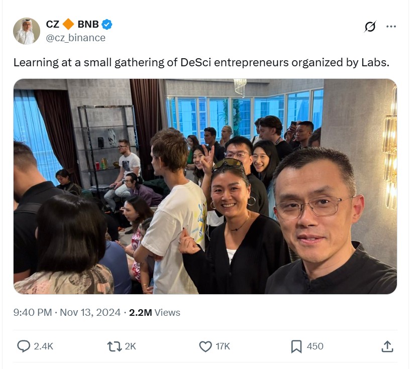Click the share upload icon
Screen dimensions: 418x369
click(387, 346)
